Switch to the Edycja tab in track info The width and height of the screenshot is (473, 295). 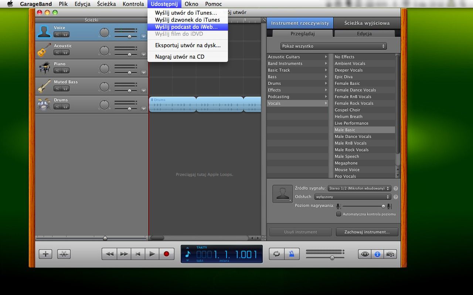point(364,34)
